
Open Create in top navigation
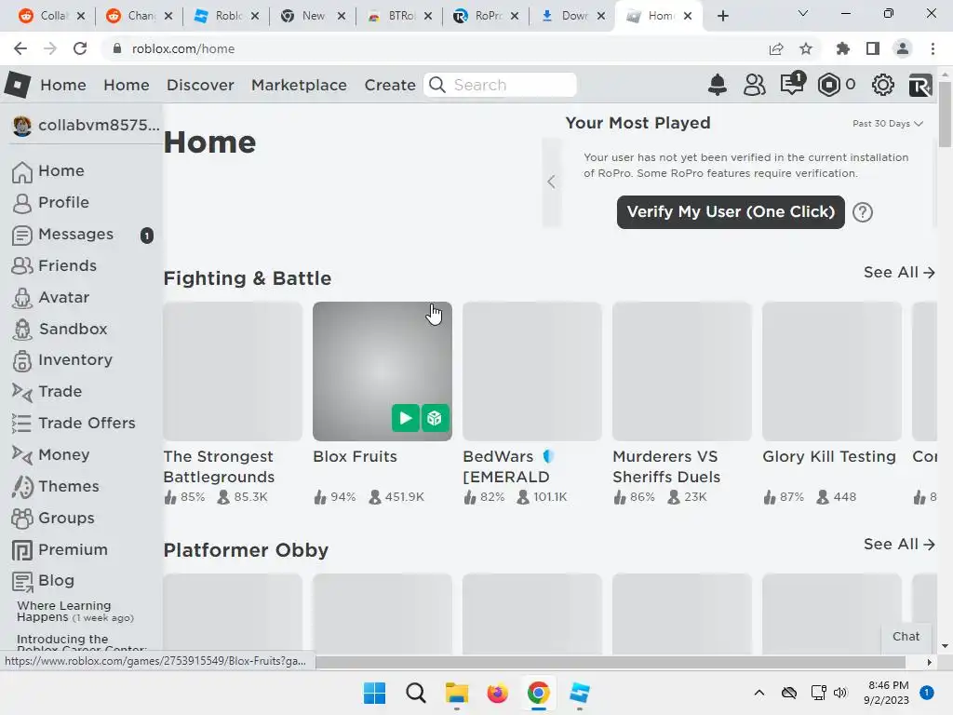point(390,85)
